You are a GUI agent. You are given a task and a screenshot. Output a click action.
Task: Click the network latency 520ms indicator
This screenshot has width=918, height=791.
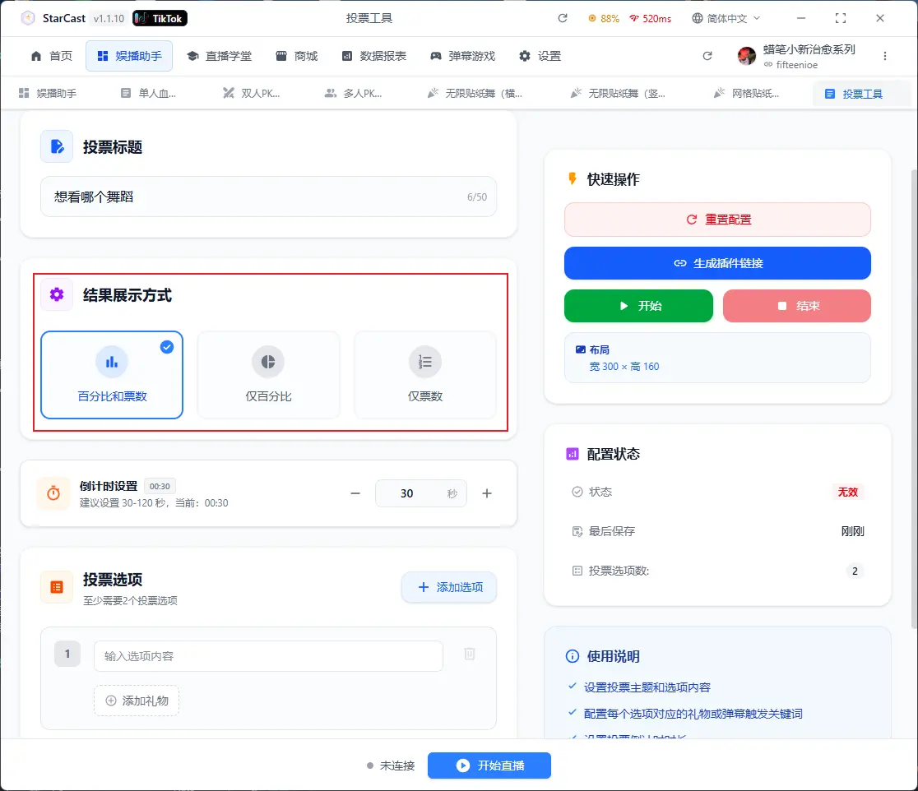pyautogui.click(x=650, y=18)
